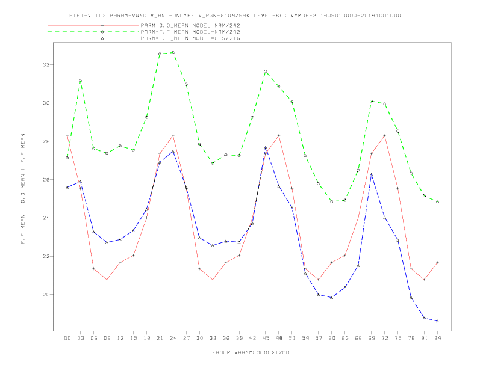Click the x-axis tick label 84
The height and width of the screenshot is (368, 477).
(437, 338)
